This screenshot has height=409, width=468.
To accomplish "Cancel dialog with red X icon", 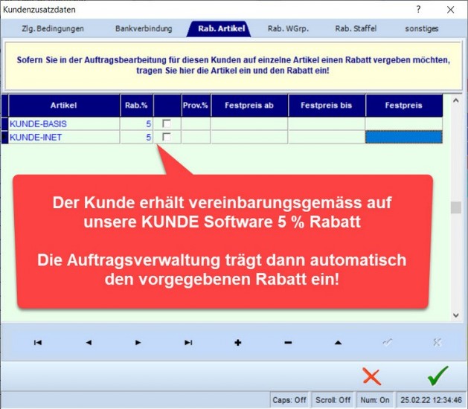I will pos(371,376).
